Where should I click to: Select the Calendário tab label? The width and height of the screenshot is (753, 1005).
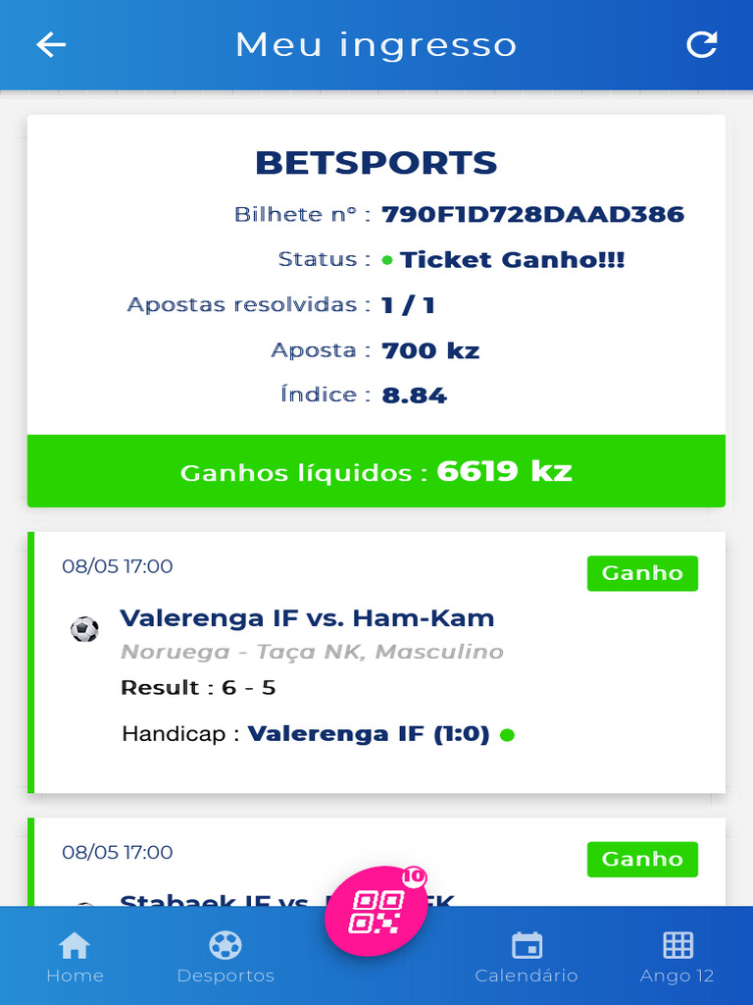[x=527, y=976]
